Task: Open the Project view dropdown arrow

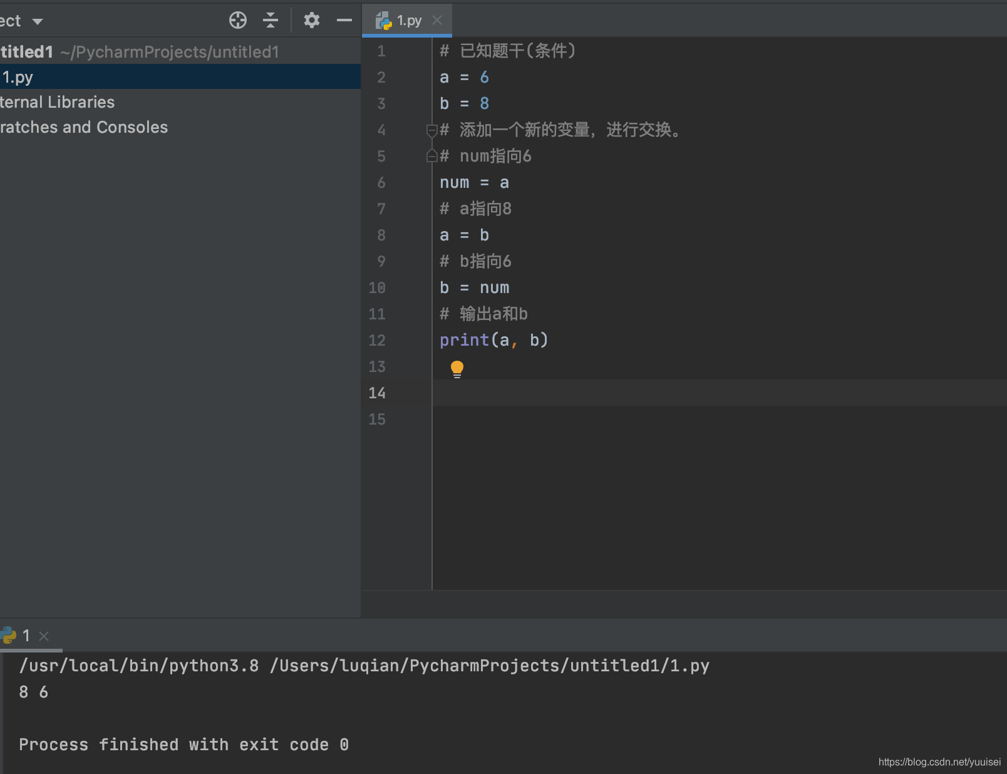Action: point(38,21)
